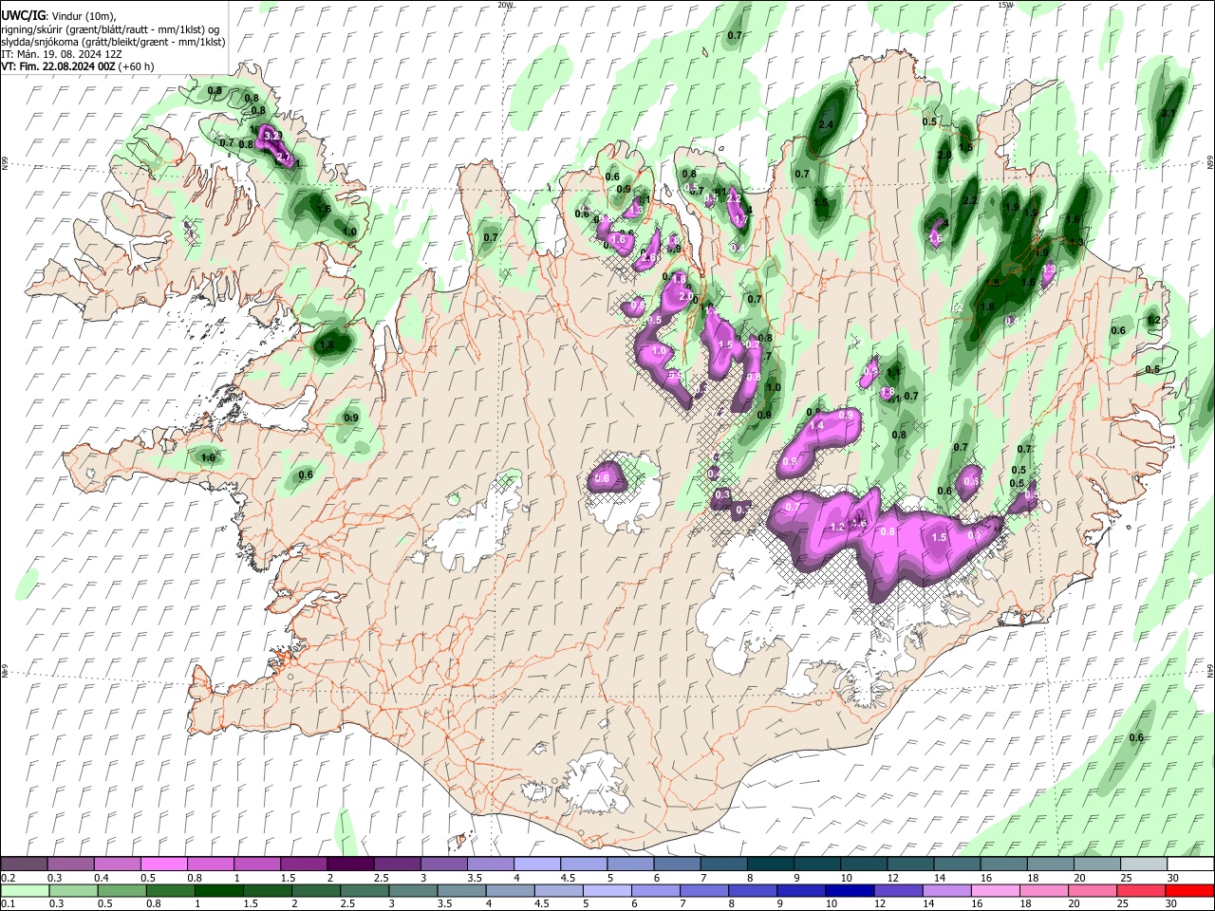Click the "0.2" label under the upper legend row

8,878
